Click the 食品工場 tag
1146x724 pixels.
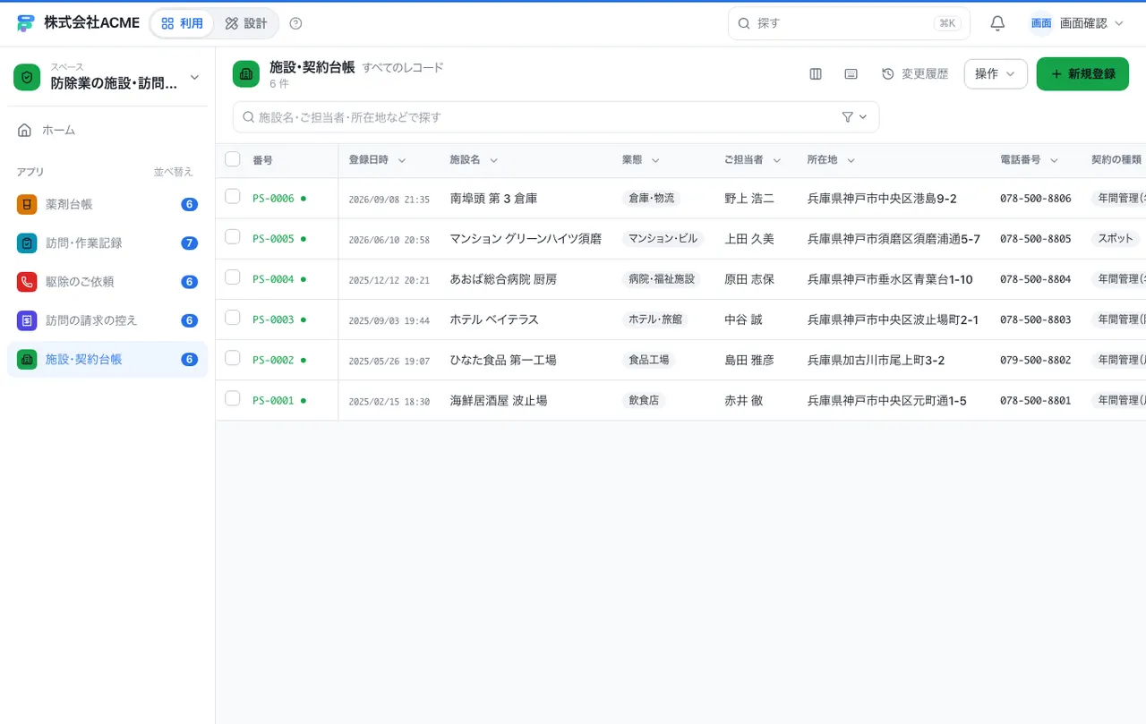(648, 360)
